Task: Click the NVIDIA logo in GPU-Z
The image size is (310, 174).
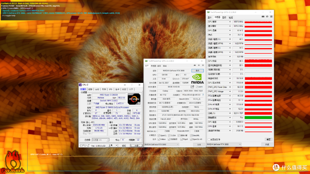Action: [x=197, y=79]
